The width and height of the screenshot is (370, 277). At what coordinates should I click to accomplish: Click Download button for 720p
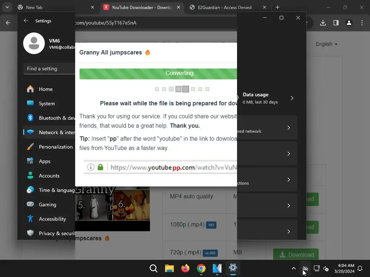296,255
